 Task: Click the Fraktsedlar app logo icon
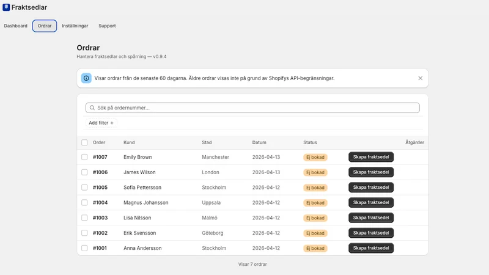click(x=6, y=7)
